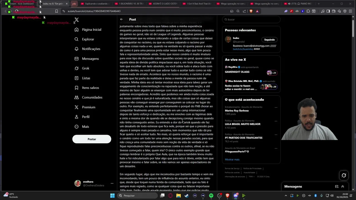Open File Explorer from the taskbar
Image resolution: width=356 pixels, height=200 pixels.
click(x=178, y=196)
